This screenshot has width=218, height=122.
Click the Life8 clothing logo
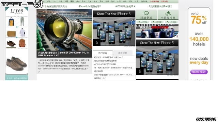tap(17, 11)
